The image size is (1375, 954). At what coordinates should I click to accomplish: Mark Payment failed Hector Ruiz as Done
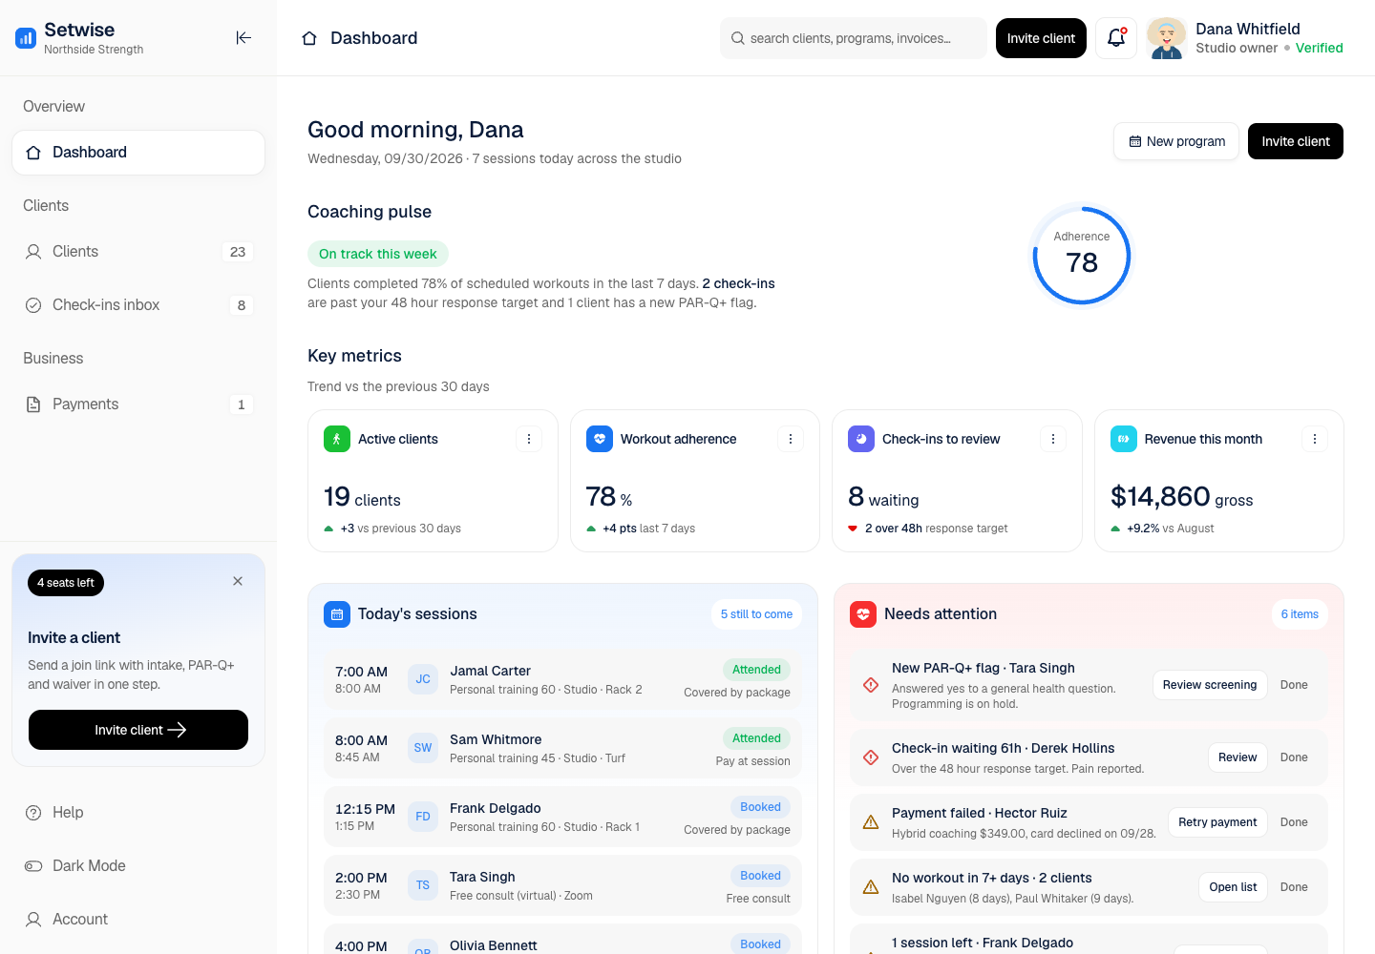tap(1294, 822)
